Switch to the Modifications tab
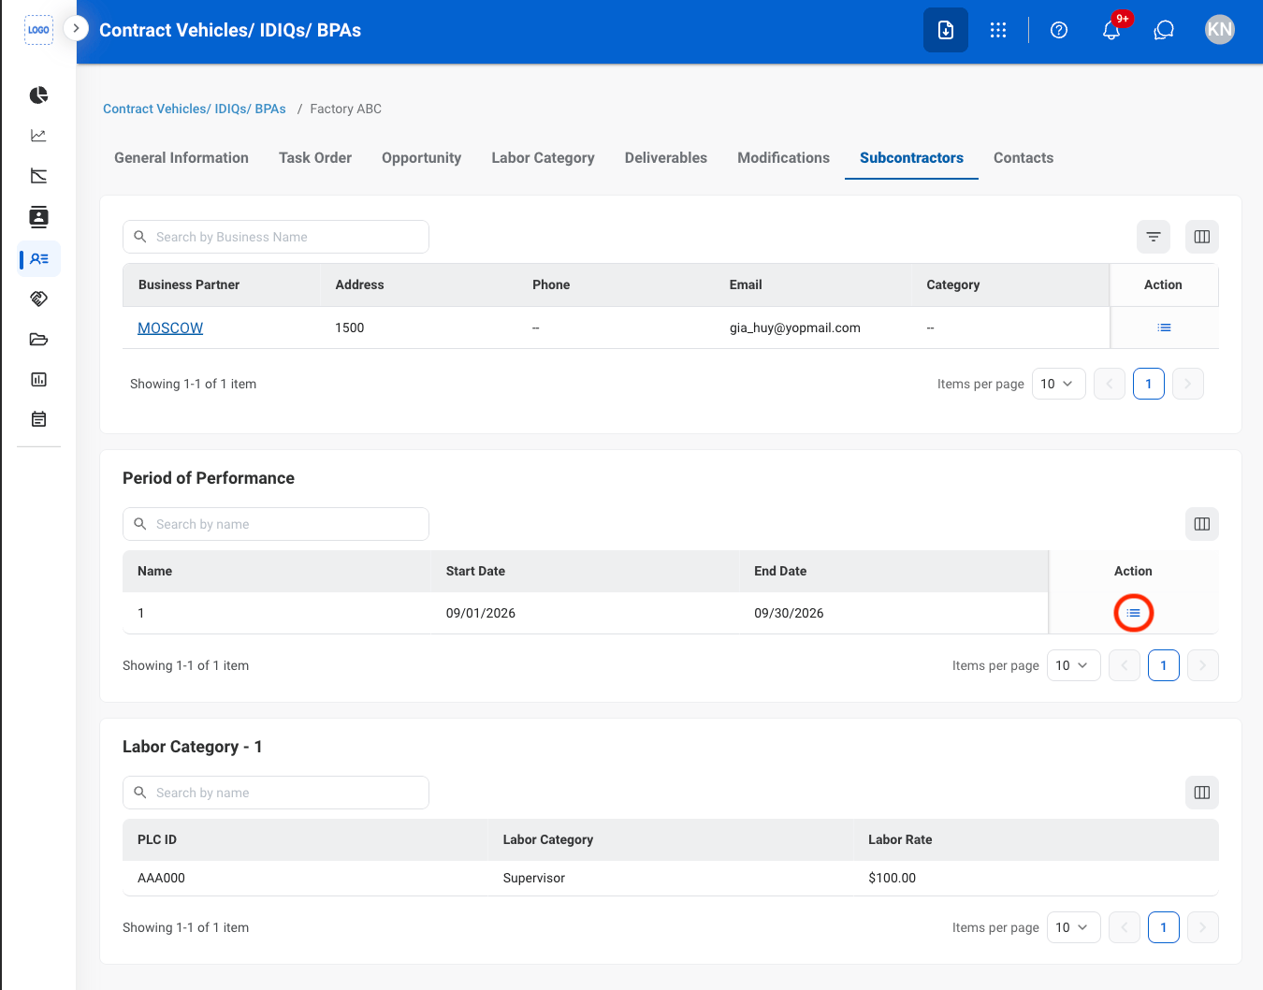Viewport: 1263px width, 990px height. pos(784,158)
